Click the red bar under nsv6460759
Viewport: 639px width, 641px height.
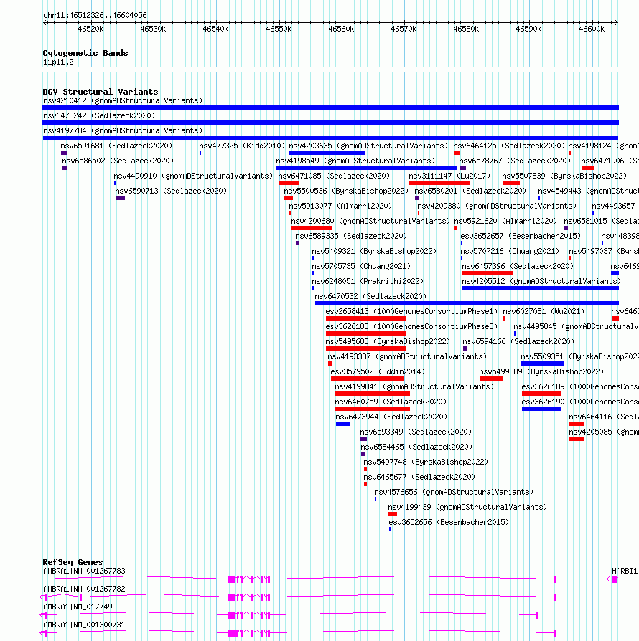(x=373, y=409)
